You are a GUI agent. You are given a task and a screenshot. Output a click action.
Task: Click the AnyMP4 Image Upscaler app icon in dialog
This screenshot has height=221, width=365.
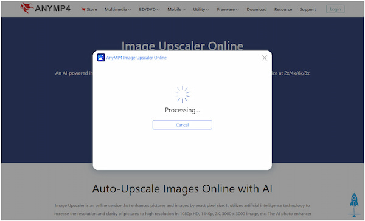click(x=101, y=58)
